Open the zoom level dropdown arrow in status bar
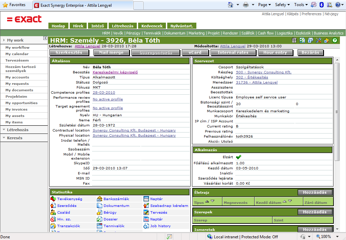346x240 pixels. pos(337,237)
